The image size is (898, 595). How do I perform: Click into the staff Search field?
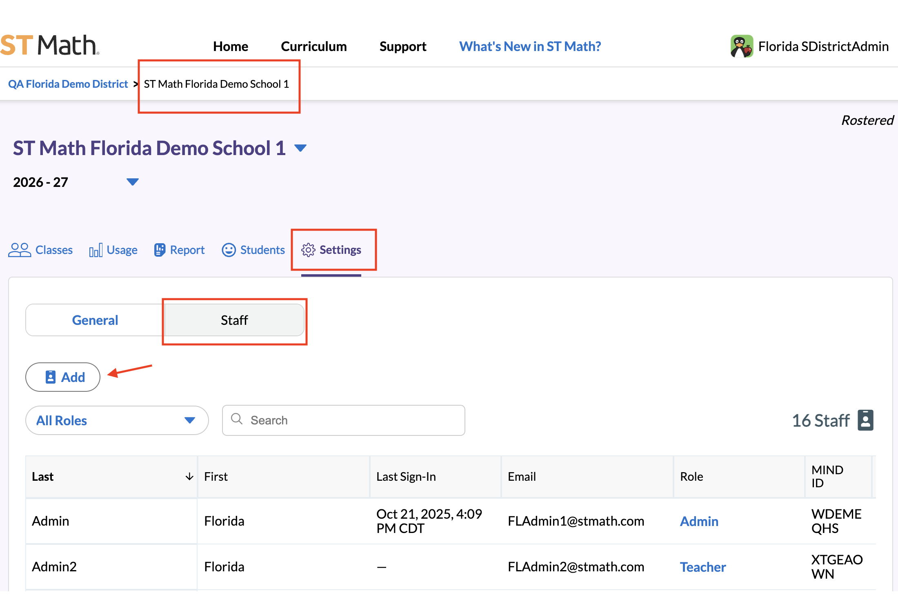(343, 420)
